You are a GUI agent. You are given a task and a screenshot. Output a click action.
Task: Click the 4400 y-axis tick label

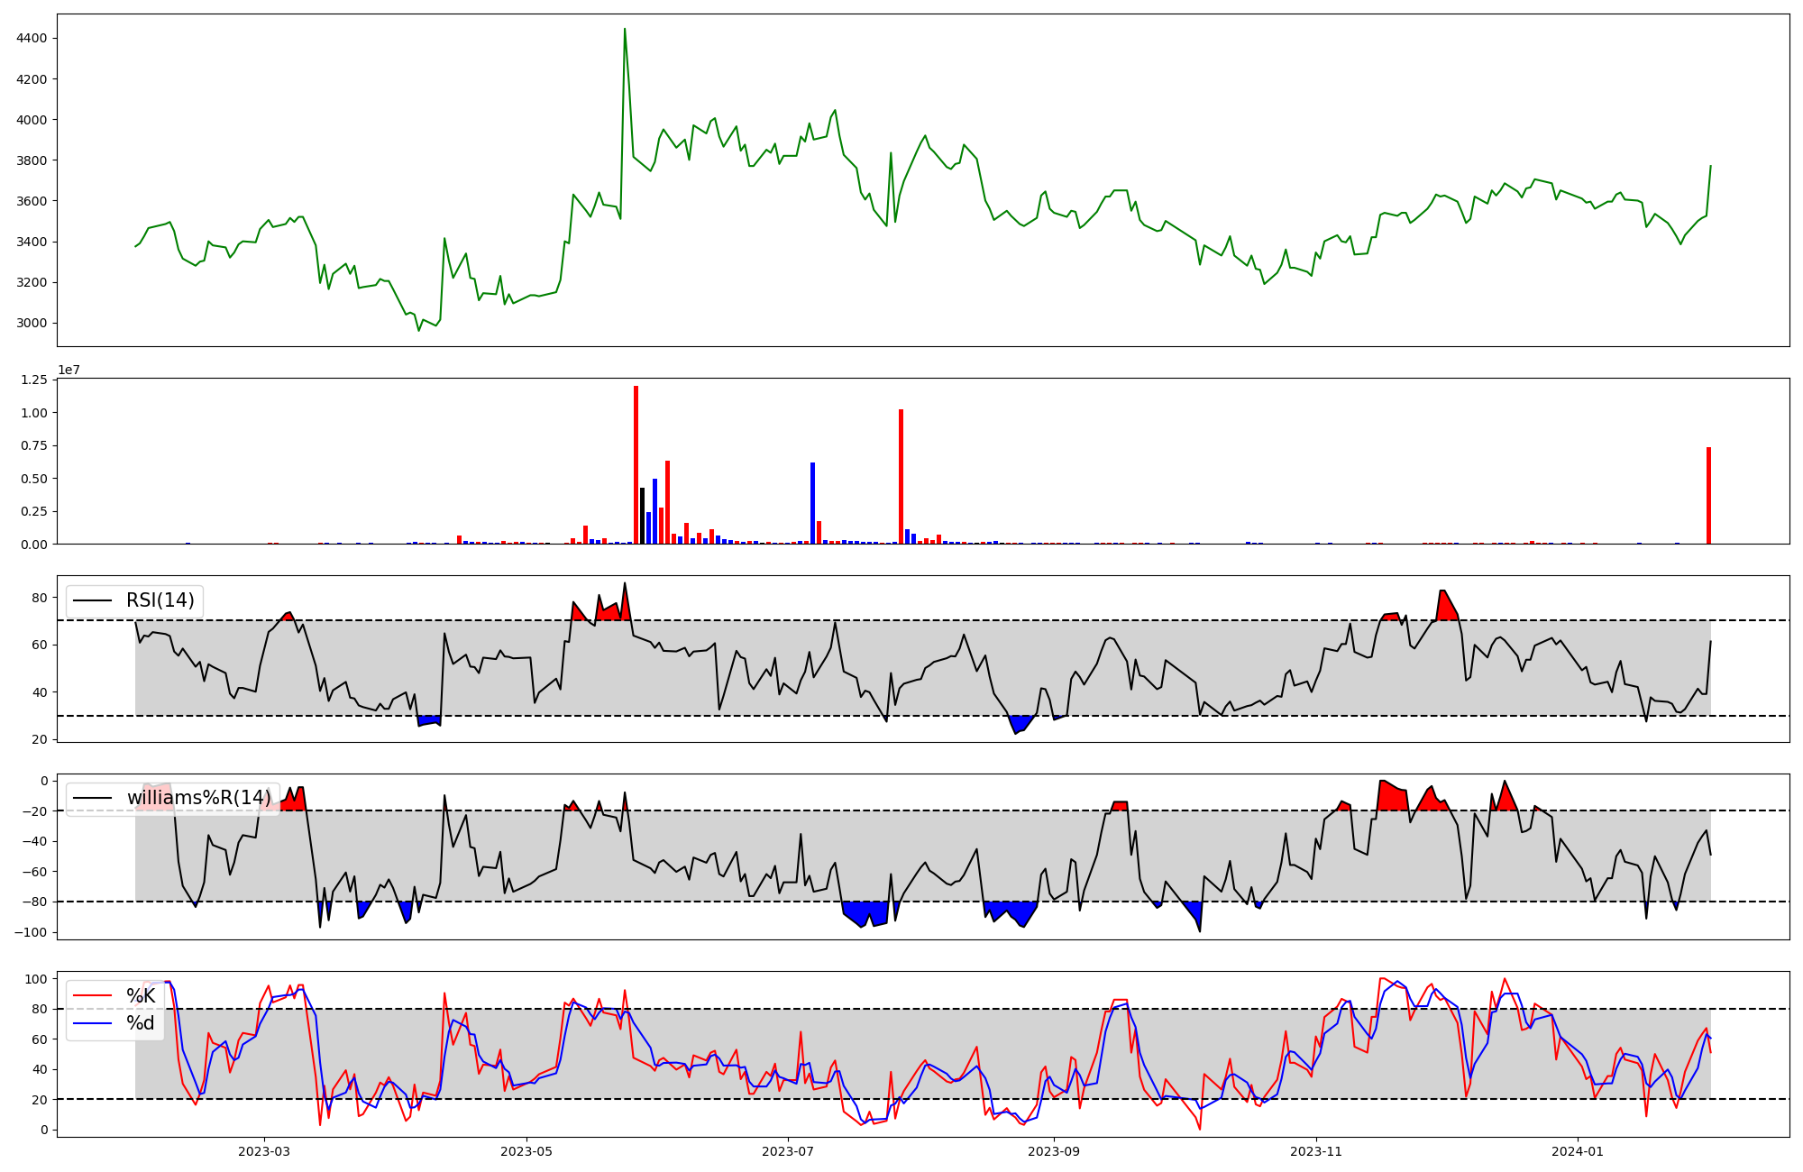[32, 38]
